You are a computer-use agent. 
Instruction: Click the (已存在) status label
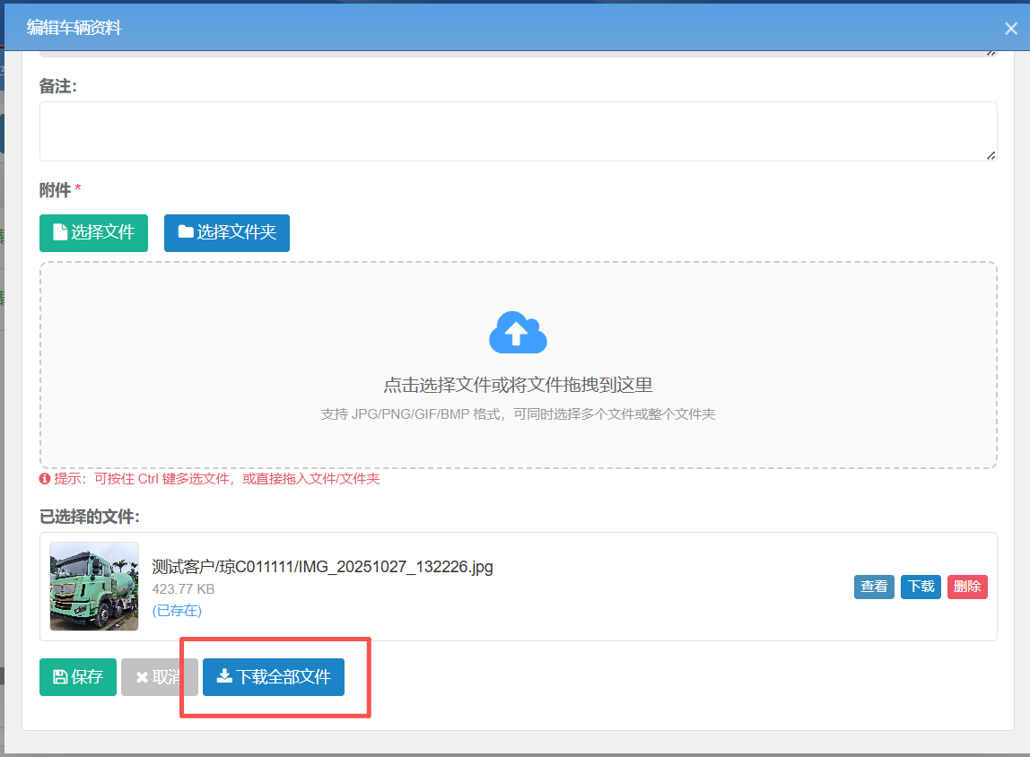coord(177,611)
